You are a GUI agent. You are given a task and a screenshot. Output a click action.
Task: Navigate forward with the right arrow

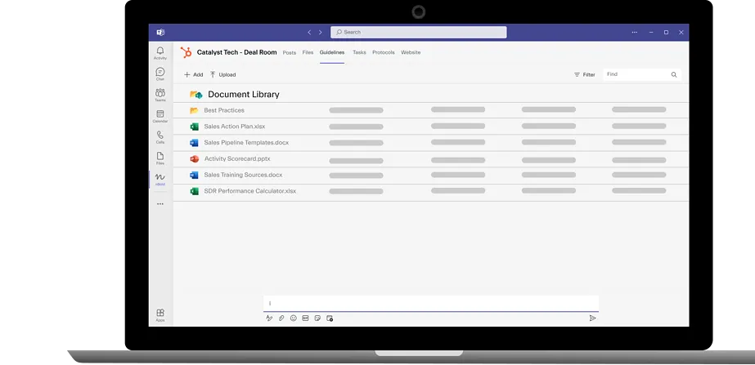tap(321, 32)
